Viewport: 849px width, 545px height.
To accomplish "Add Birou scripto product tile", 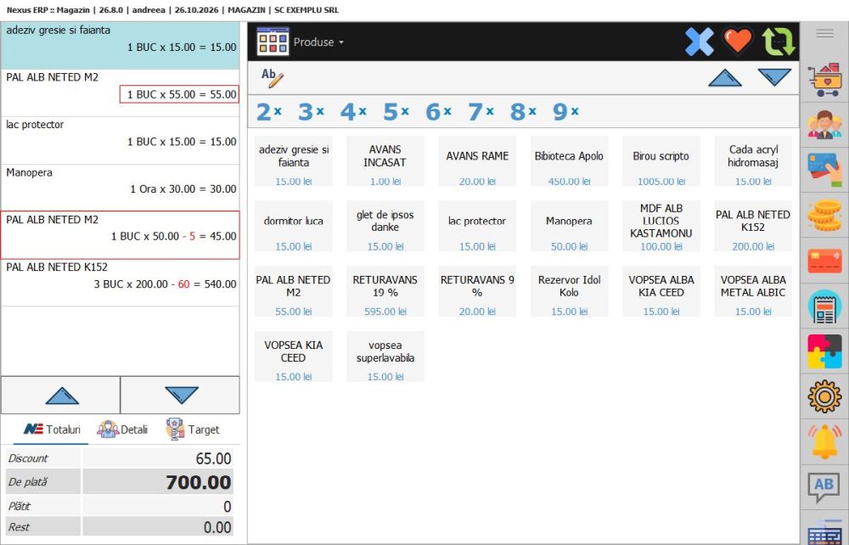I will click(661, 161).
